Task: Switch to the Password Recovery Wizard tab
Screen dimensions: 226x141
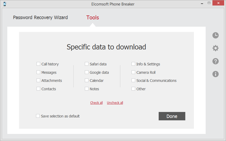Action: (x=40, y=18)
